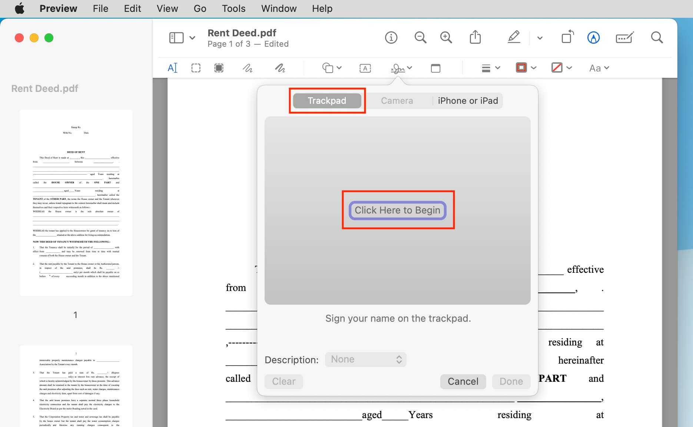Screen dimensions: 693x427
Task: Switch to the Camera signature tab
Action: pos(397,100)
